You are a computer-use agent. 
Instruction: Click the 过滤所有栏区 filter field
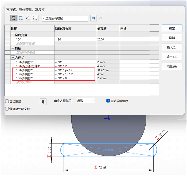(65, 18)
